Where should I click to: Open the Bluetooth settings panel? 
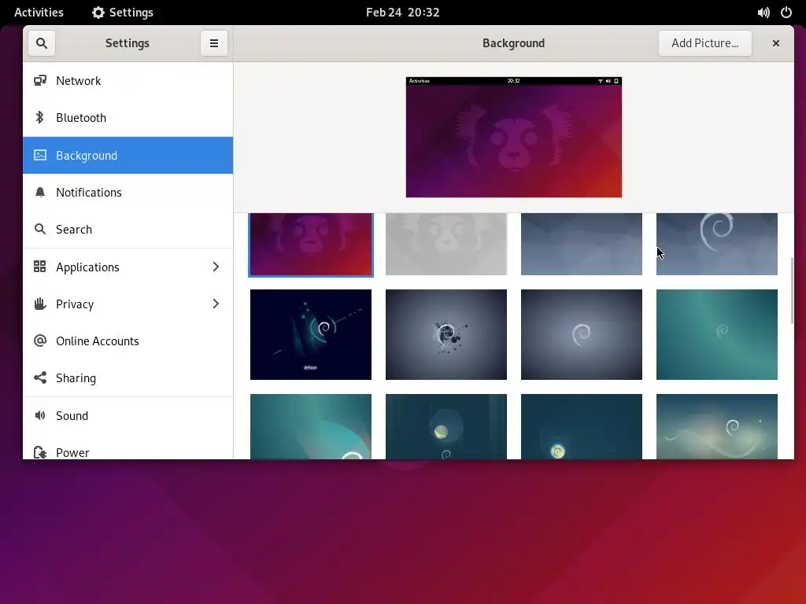(x=128, y=118)
